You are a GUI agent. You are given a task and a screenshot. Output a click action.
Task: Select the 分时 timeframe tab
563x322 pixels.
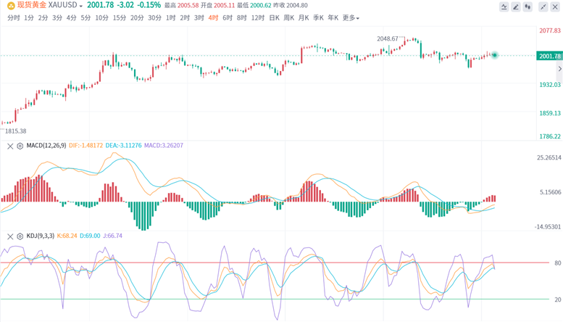pyautogui.click(x=13, y=17)
